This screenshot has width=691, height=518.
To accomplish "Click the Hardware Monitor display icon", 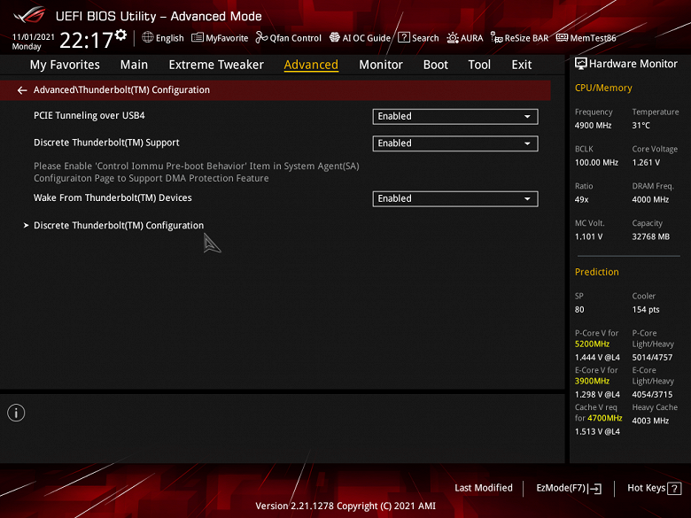I will coord(581,64).
